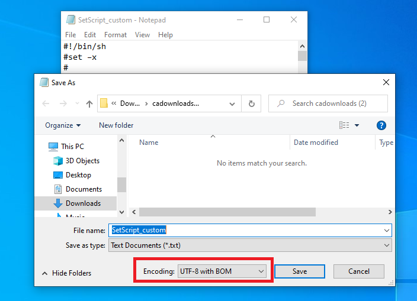Cancel the Save As dialog
This screenshot has height=301, width=417.
pyautogui.click(x=359, y=271)
